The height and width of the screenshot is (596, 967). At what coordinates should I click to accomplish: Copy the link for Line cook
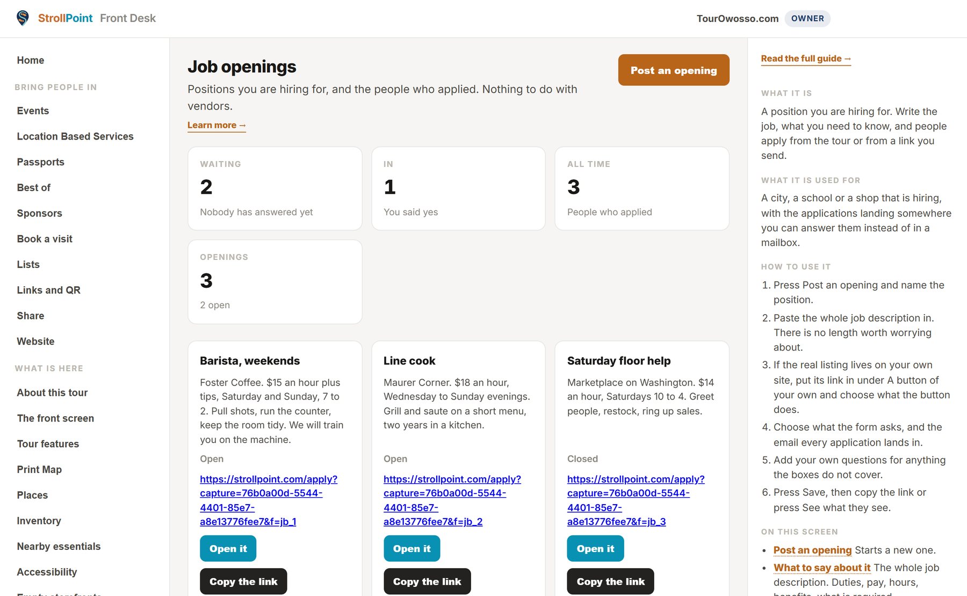[427, 582]
